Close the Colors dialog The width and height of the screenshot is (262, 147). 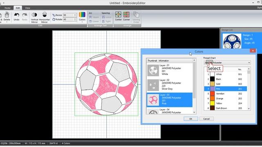click(x=253, y=51)
